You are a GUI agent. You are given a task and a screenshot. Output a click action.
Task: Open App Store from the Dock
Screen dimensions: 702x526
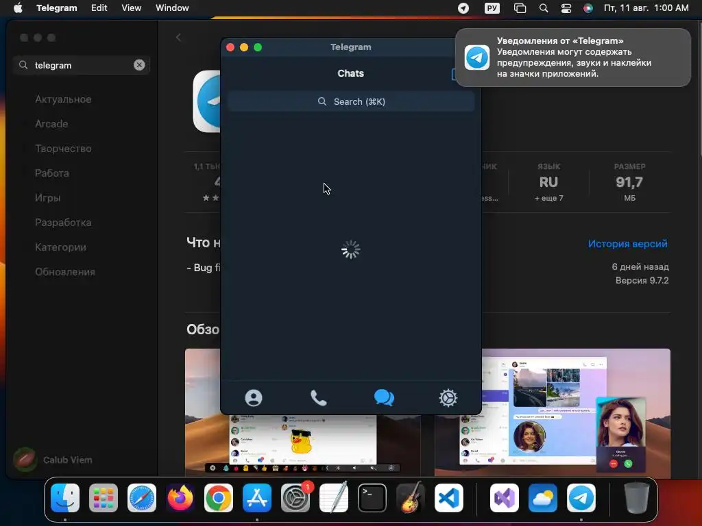pos(257,498)
